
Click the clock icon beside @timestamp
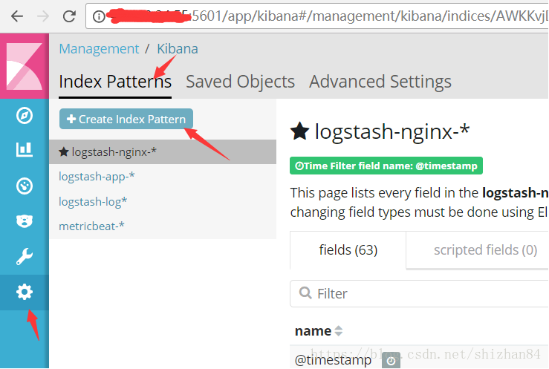tap(391, 360)
